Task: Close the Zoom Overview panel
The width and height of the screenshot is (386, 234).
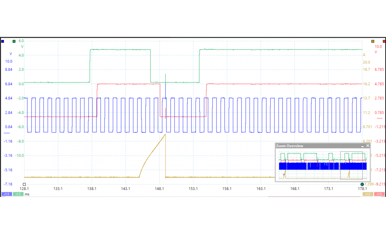Action: (x=368, y=146)
